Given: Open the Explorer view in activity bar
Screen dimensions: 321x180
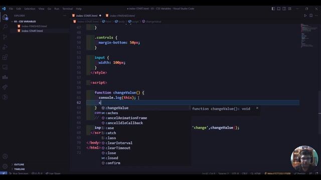Looking at the screenshot, I should coord(5,17).
